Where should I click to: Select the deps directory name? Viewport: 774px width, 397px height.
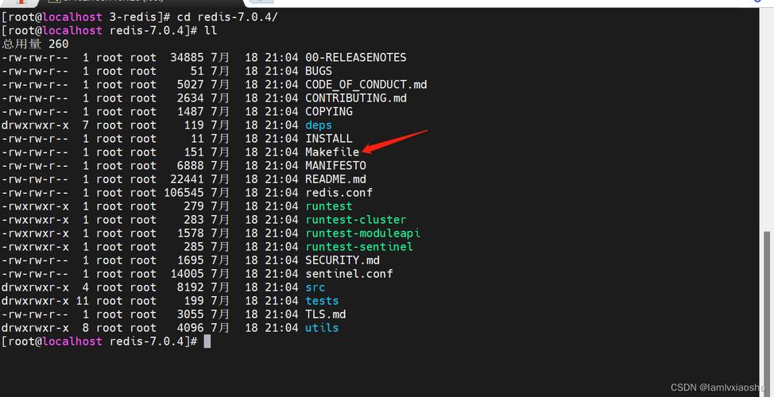[x=319, y=125]
